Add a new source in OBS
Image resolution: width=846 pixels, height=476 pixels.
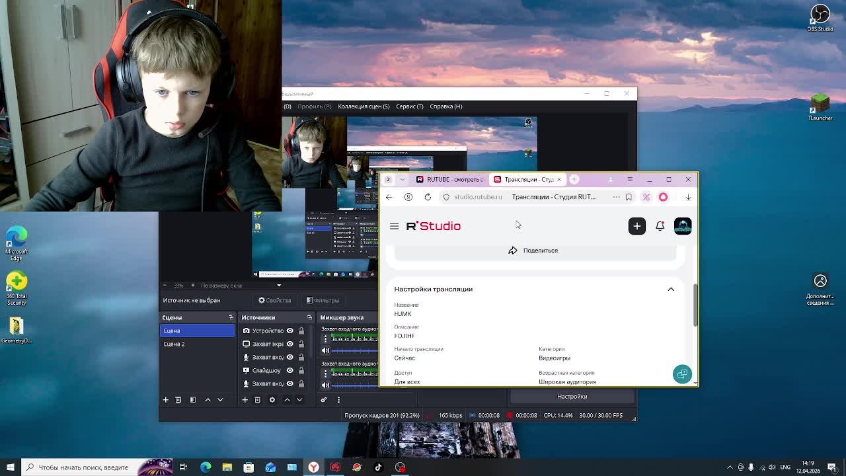(245, 399)
